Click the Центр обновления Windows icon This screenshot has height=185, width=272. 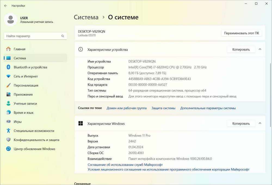(x=8, y=149)
